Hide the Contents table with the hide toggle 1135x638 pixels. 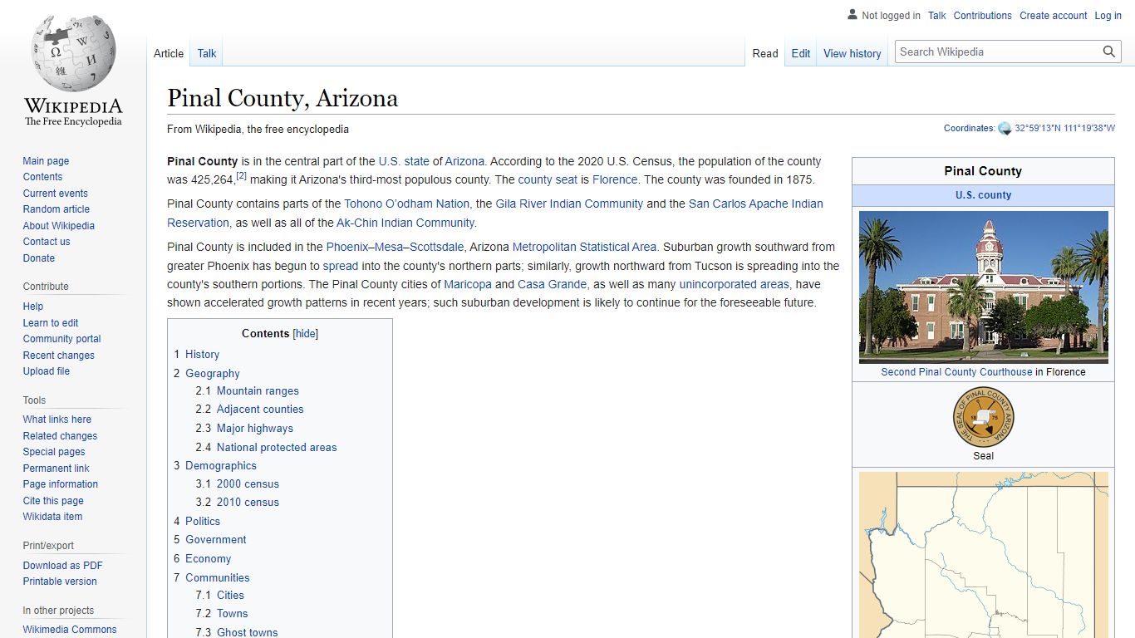point(306,333)
